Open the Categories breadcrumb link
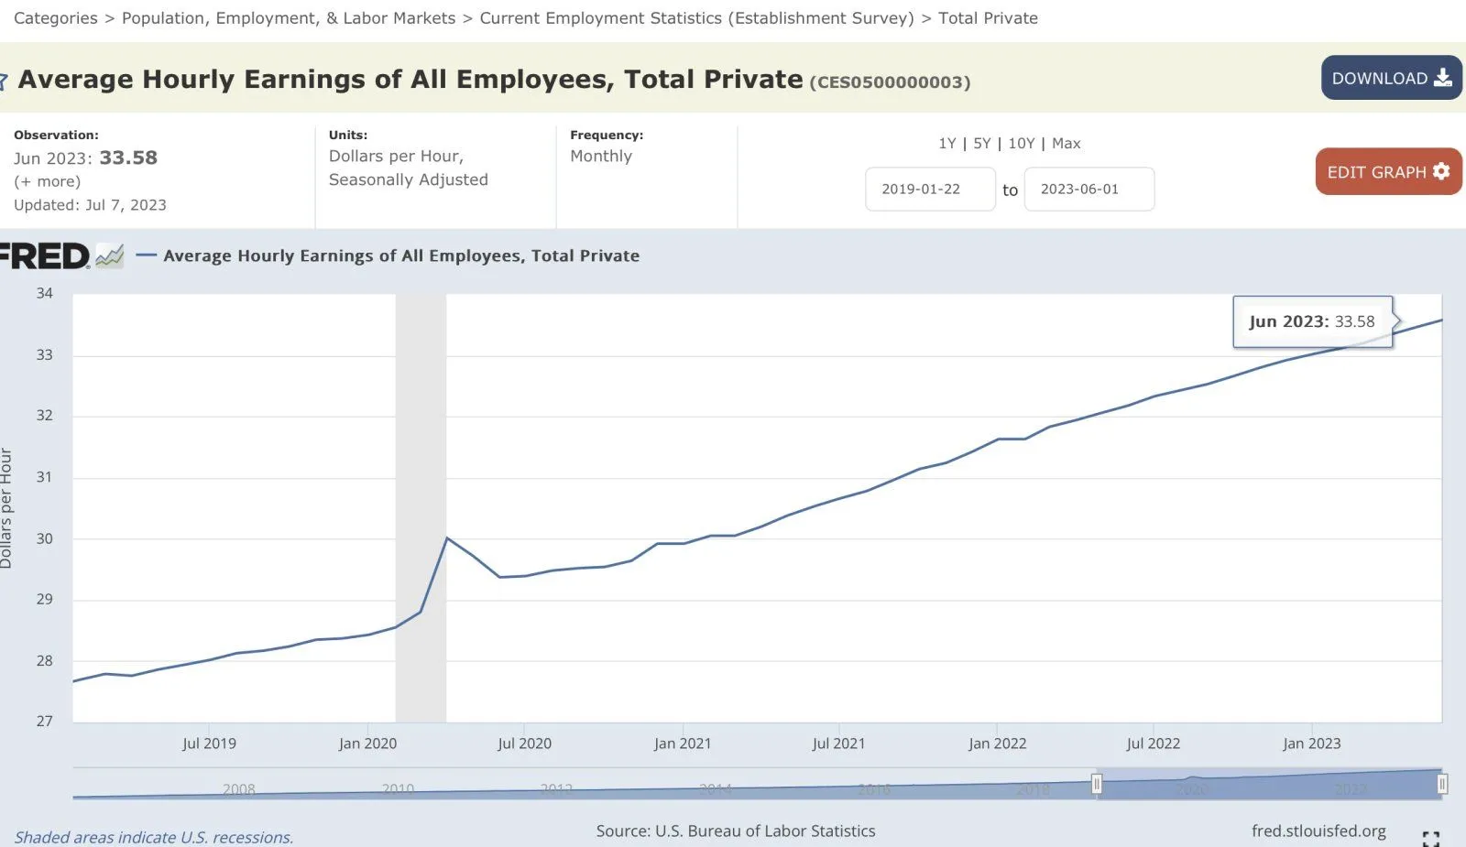The width and height of the screenshot is (1466, 847). point(55,18)
